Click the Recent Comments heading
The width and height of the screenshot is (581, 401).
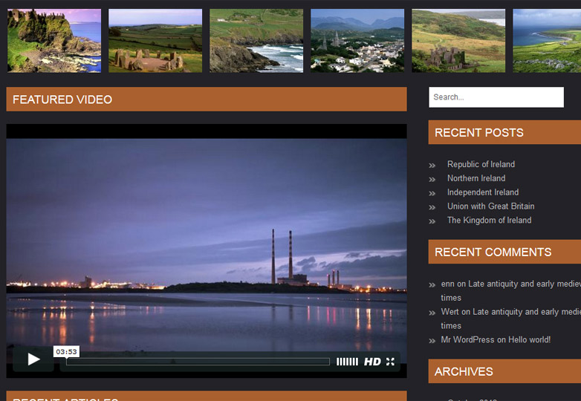pos(493,252)
